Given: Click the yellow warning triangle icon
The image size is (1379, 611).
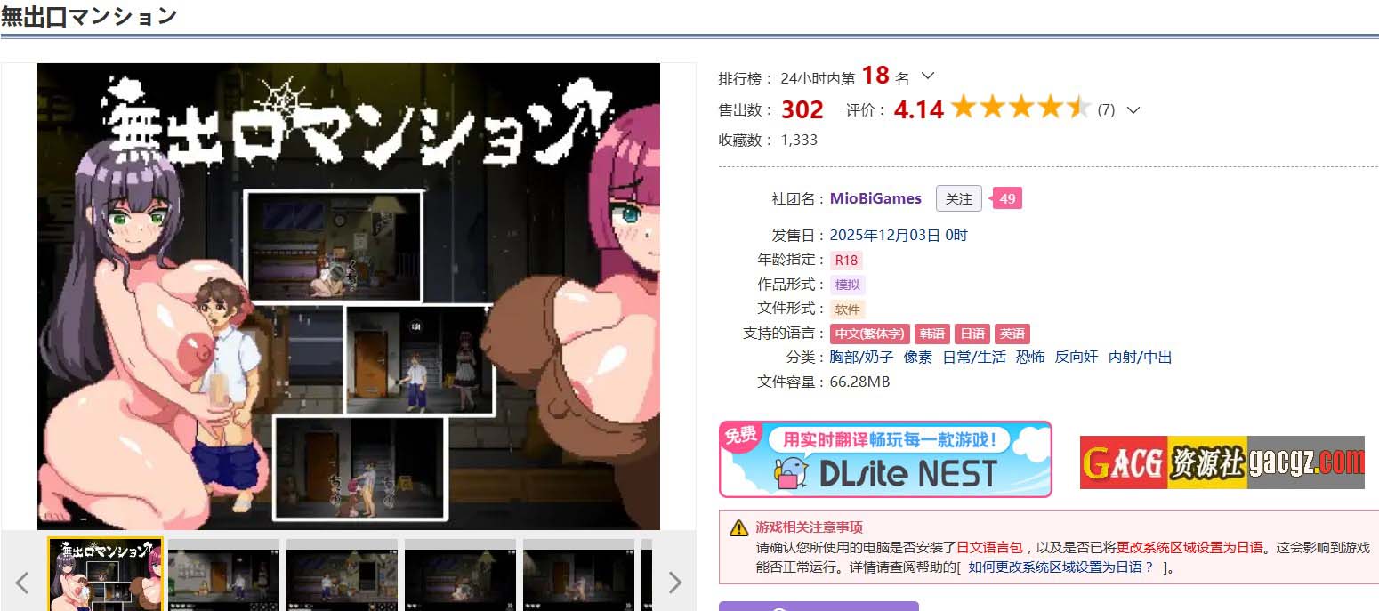Looking at the screenshot, I should [x=738, y=527].
